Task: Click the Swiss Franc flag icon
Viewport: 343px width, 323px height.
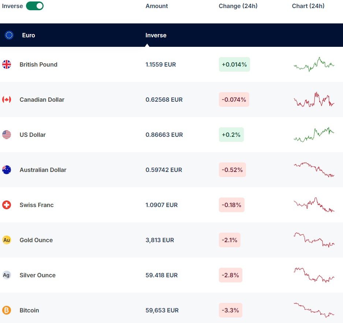Action: pyautogui.click(x=7, y=205)
